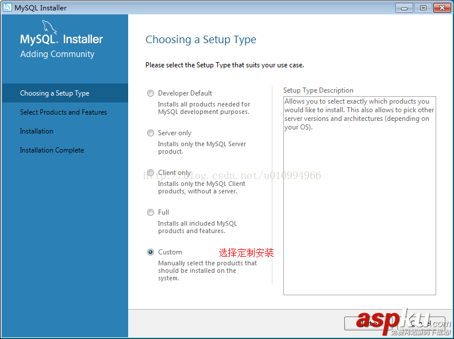The image size is (454, 339).
Task: Select the Server only radio button
Action: point(151,133)
